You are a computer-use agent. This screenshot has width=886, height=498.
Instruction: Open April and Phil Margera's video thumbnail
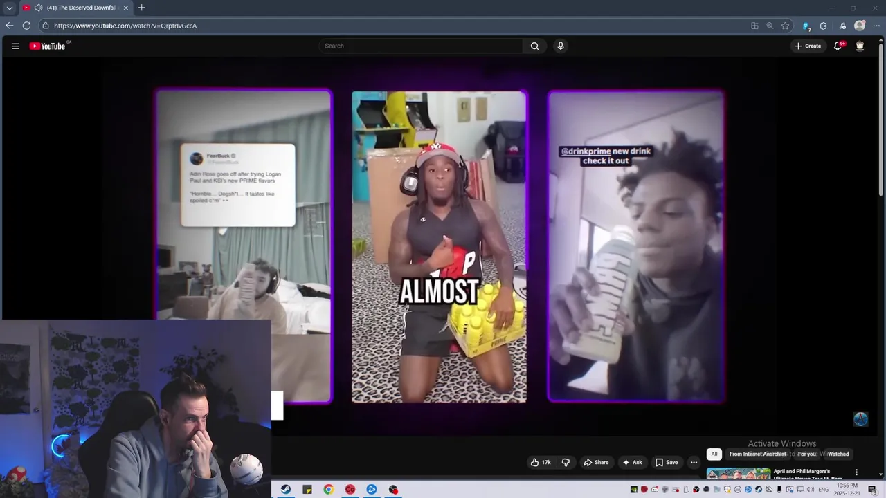(739, 474)
